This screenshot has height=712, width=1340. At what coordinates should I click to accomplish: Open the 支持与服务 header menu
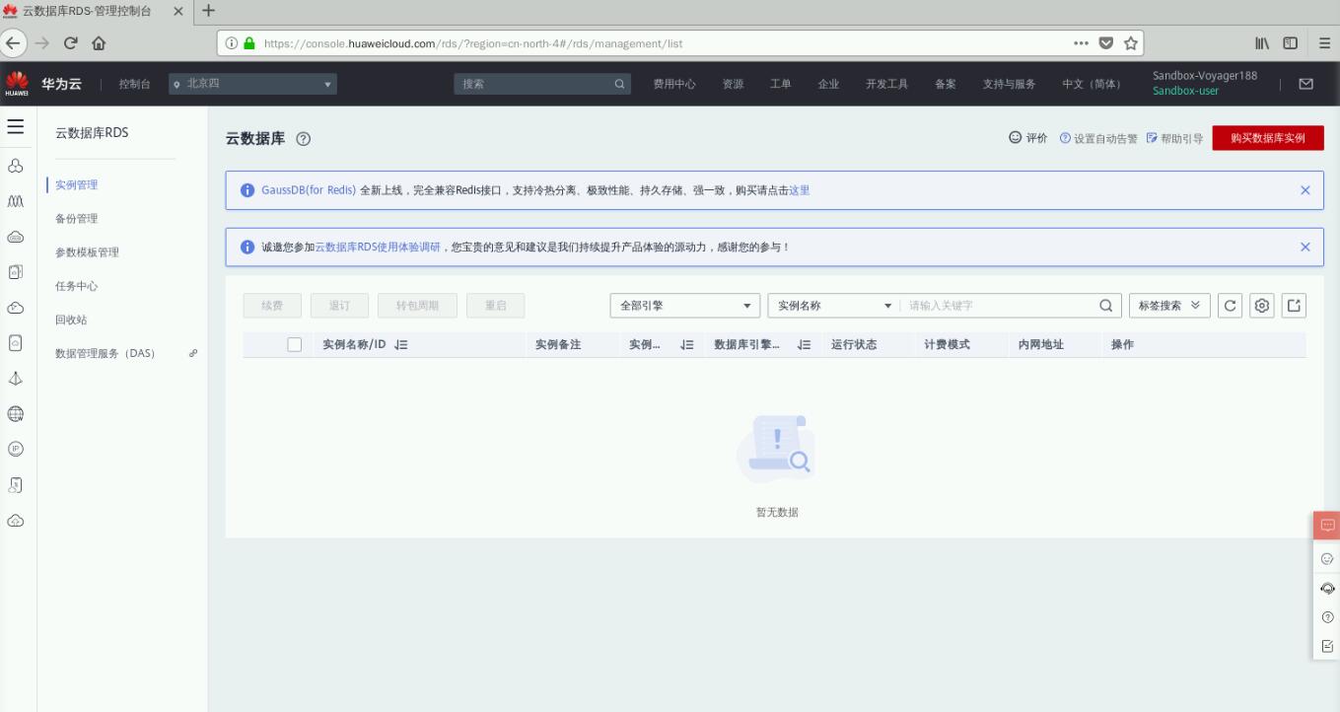tap(1009, 84)
